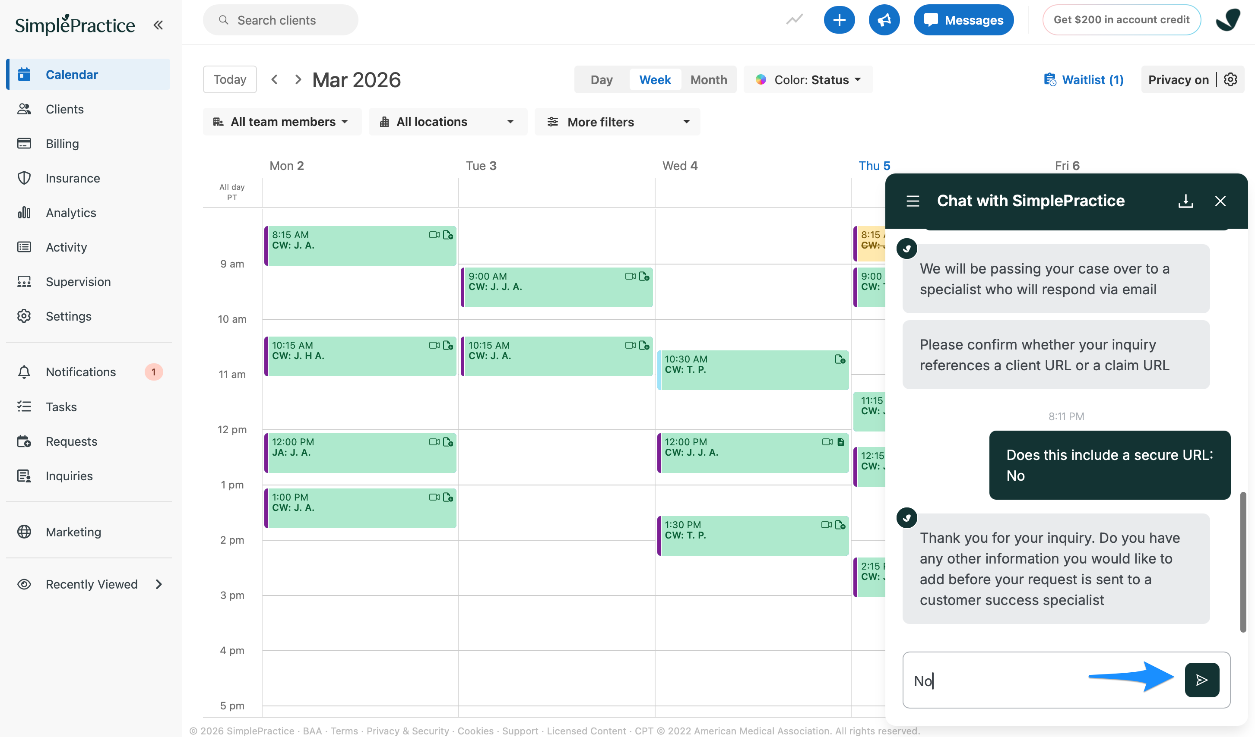
Task: Click video icon on Wed 1:30 PM appointment
Action: (826, 525)
